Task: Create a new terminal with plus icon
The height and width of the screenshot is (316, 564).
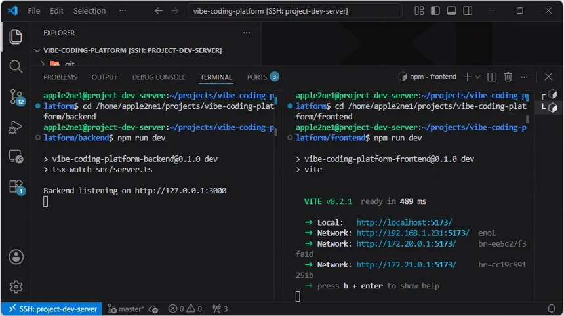Action: coord(467,77)
